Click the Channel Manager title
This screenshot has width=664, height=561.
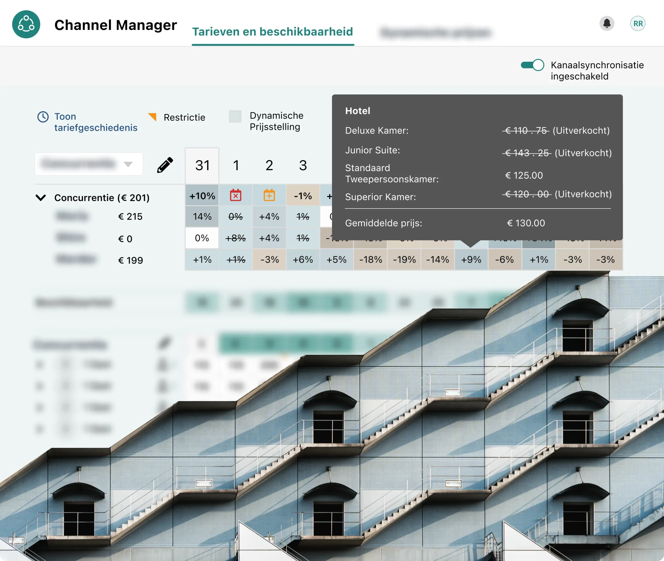coord(115,25)
